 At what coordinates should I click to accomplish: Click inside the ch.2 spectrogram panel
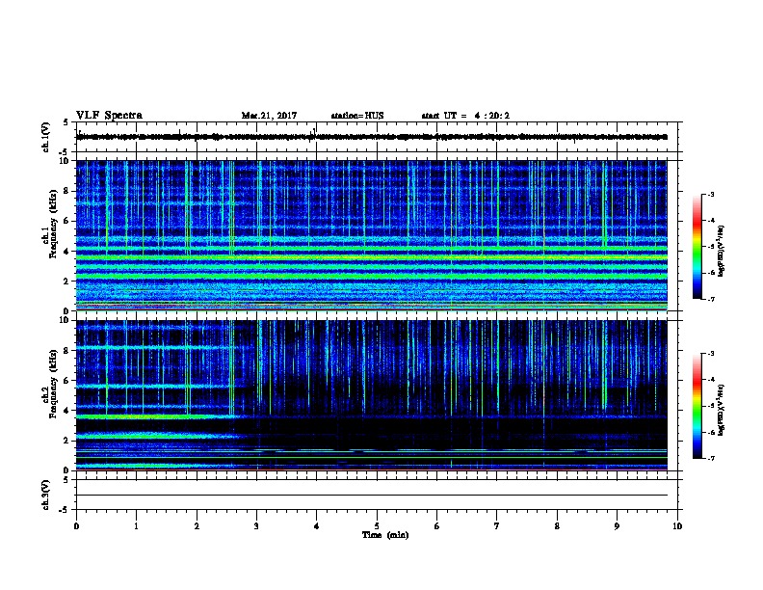372,395
